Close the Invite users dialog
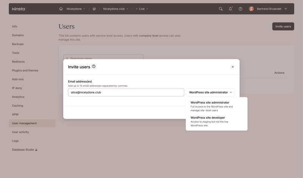 233,67
